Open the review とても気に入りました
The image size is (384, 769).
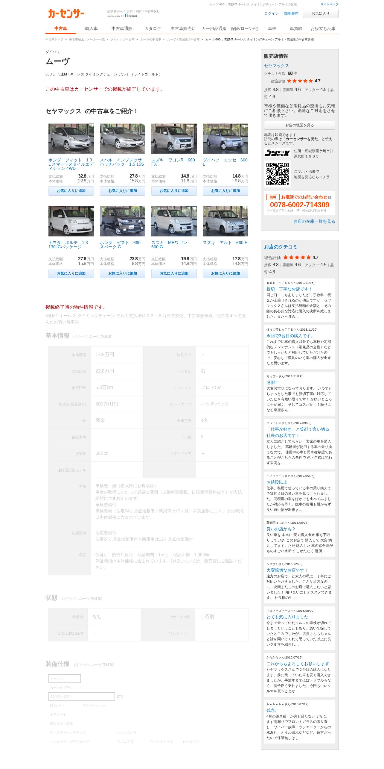click(287, 617)
